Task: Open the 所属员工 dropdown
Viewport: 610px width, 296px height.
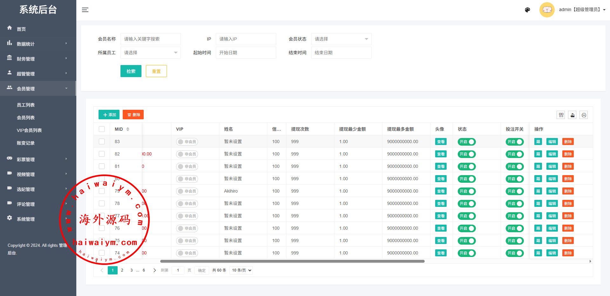Action: 150,53
